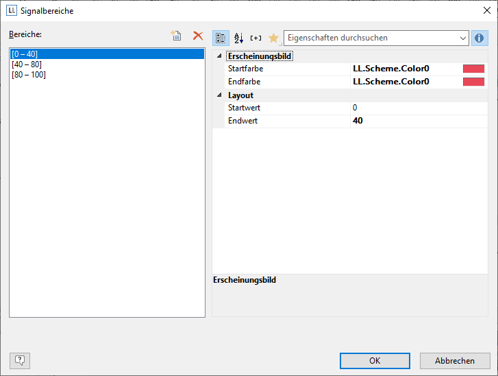
Task: Select the [80 – 100] range
Action: [x=29, y=74]
